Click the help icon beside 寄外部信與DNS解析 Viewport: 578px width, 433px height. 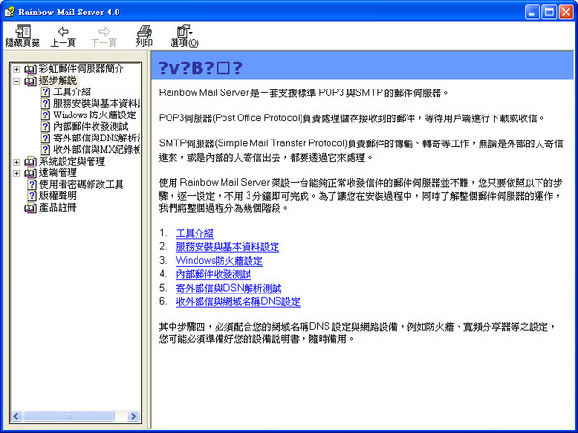click(45, 138)
